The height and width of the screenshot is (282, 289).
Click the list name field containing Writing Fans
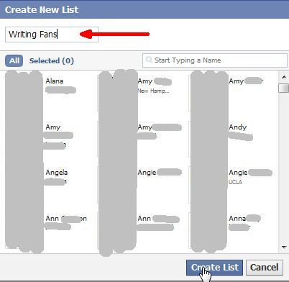[x=52, y=35]
